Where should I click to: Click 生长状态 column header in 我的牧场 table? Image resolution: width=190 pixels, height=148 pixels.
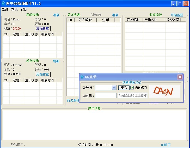(31, 34)
